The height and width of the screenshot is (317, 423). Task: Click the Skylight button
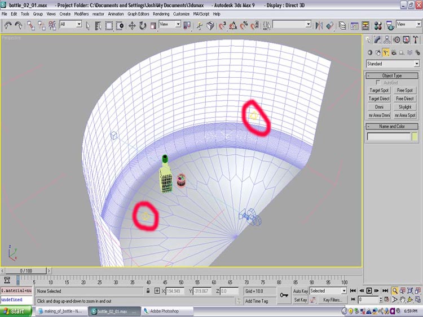pos(404,106)
